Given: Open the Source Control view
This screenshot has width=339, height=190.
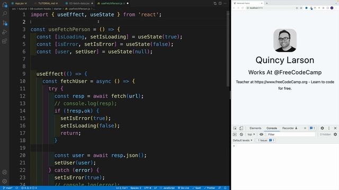Looking at the screenshot, I should (x=5, y=23).
